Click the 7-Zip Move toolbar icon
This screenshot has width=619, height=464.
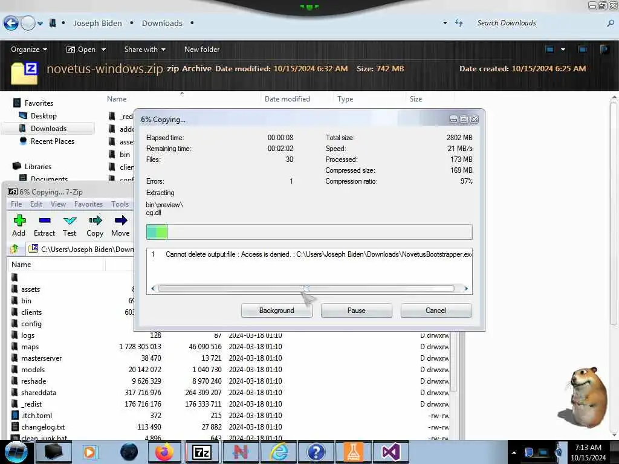(121, 221)
